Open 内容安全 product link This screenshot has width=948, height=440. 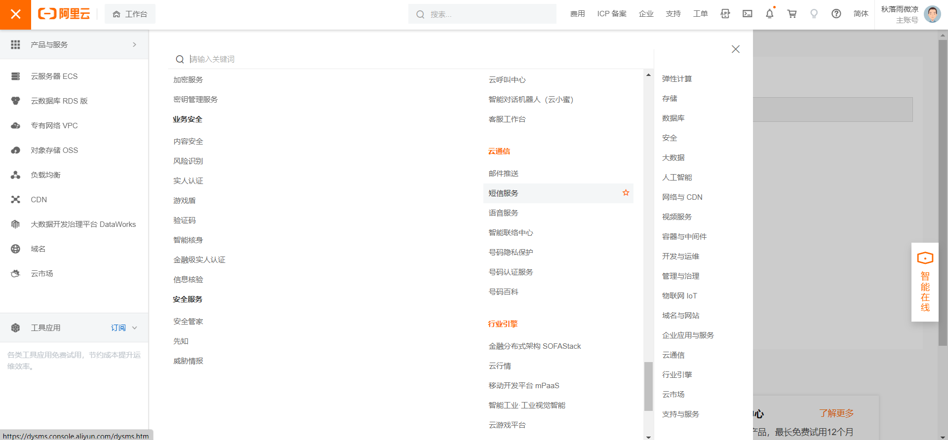188,142
